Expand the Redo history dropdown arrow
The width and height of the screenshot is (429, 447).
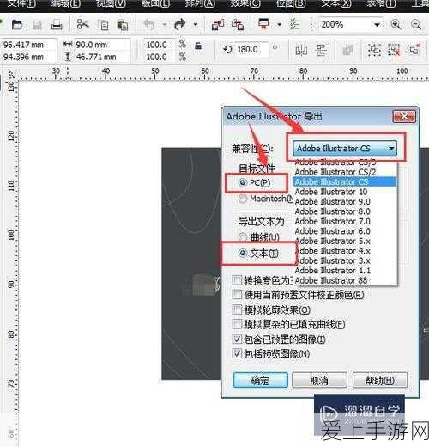[196, 25]
